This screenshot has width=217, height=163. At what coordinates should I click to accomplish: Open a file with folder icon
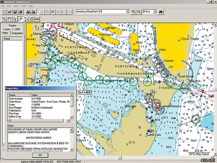point(10,12)
